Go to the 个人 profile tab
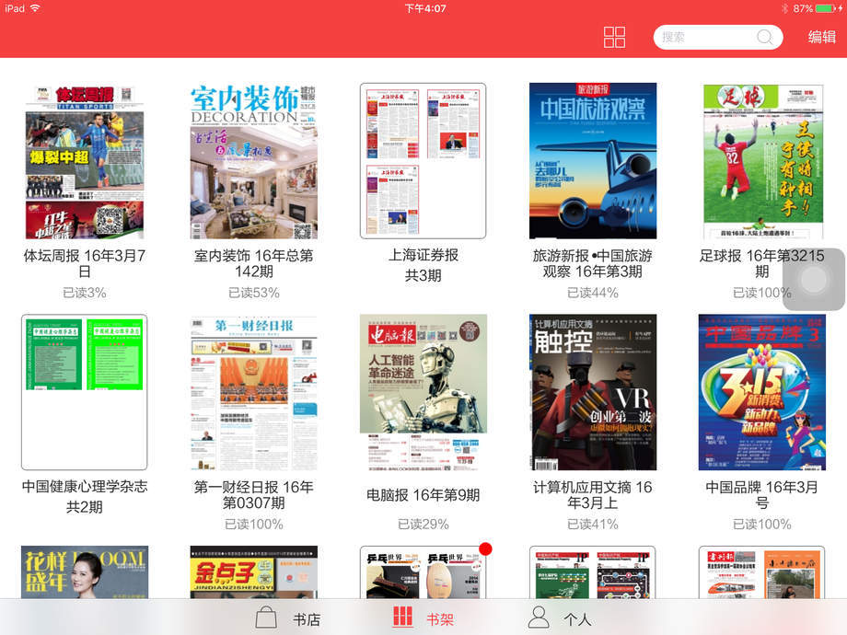 pyautogui.click(x=560, y=618)
